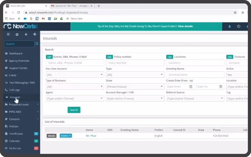This screenshot has width=251, height=157.
Task: Click the Name, DBA, Phones, E-Mail field
Action: pyautogui.click(x=75, y=63)
